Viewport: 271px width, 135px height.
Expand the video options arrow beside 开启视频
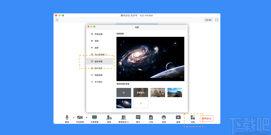coord(86,117)
